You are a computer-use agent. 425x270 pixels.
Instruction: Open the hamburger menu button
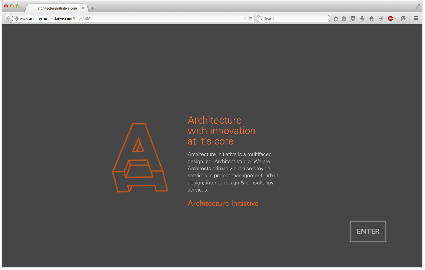click(416, 19)
